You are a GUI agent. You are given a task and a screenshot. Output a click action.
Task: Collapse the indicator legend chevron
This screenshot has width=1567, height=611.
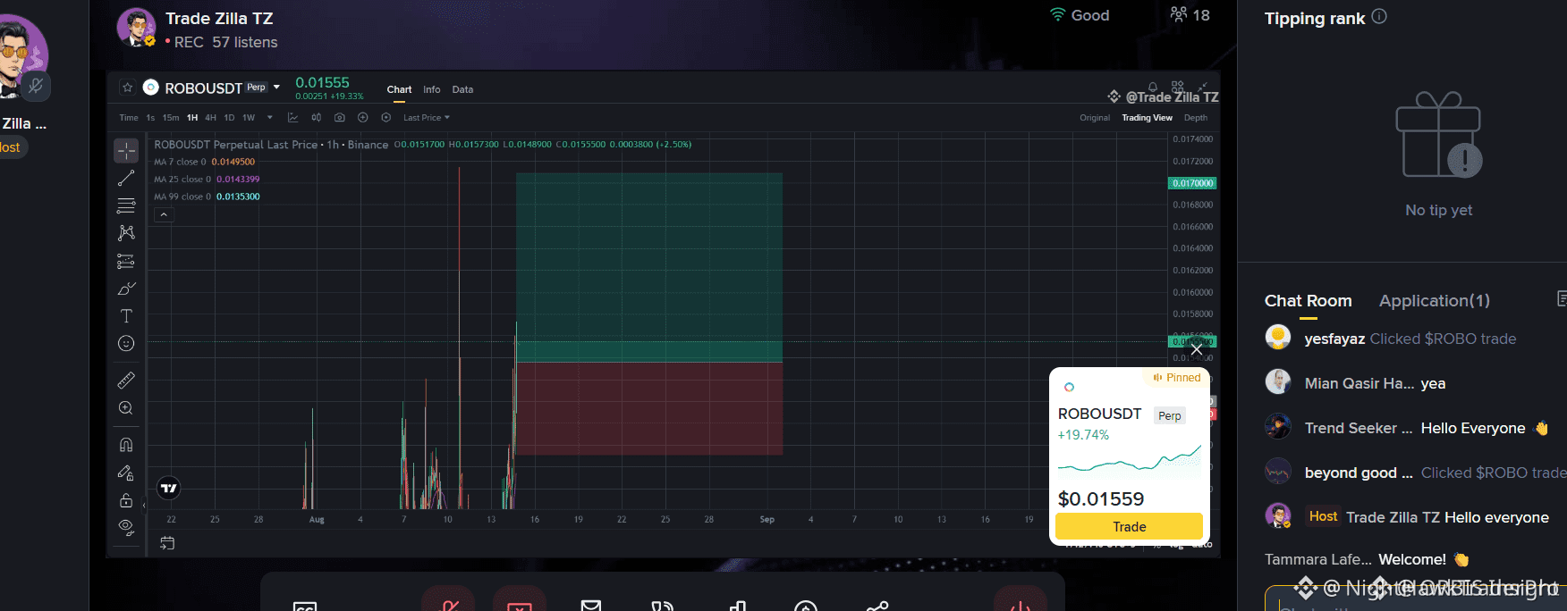coord(164,214)
